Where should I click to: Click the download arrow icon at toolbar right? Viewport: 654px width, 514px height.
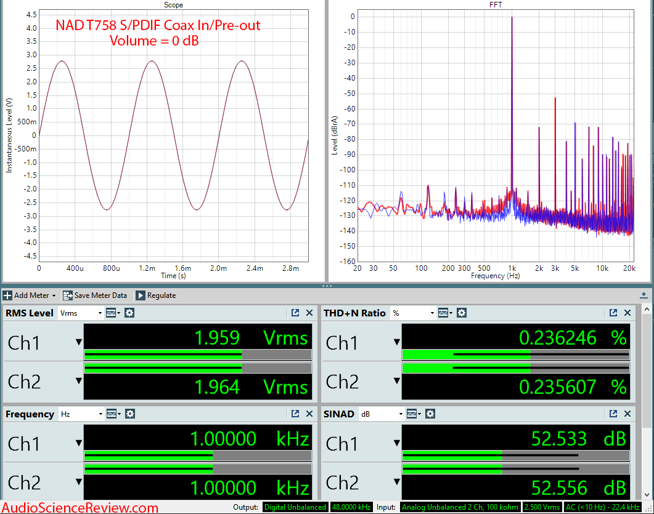[644, 295]
